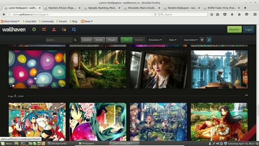Click the Login button

coord(248,29)
